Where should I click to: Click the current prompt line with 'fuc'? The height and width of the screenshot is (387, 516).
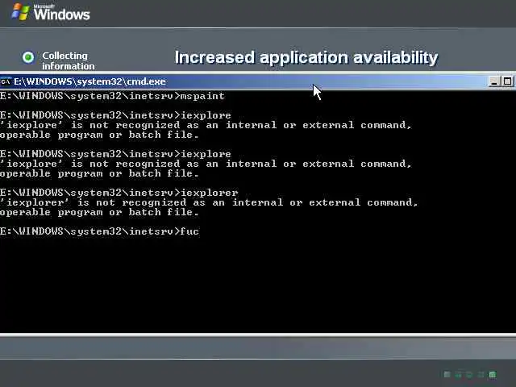[x=100, y=231]
